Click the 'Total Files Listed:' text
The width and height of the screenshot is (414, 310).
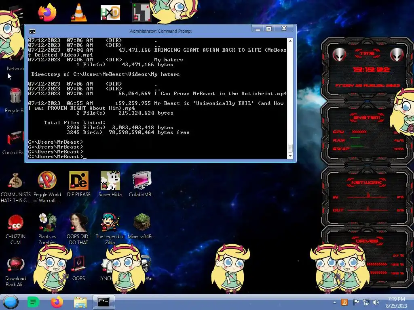75,123
